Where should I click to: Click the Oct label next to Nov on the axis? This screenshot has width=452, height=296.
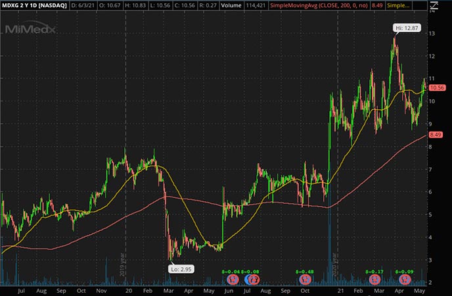pos(81,291)
